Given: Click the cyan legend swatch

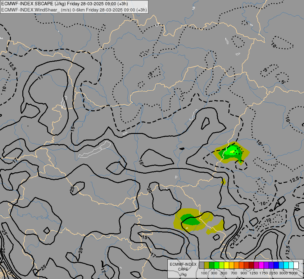Looking at the screenshot, I should (286, 265).
